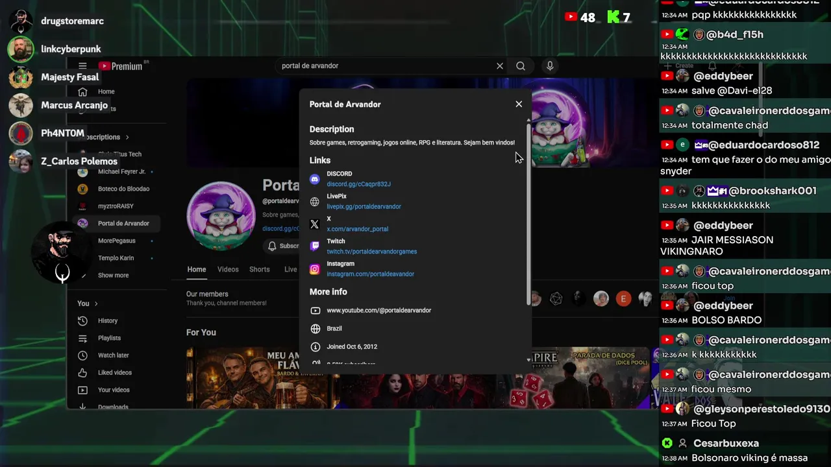831x467 pixels.
Task: Close the Portal de Arvandor about dialog
Action: pyautogui.click(x=519, y=104)
